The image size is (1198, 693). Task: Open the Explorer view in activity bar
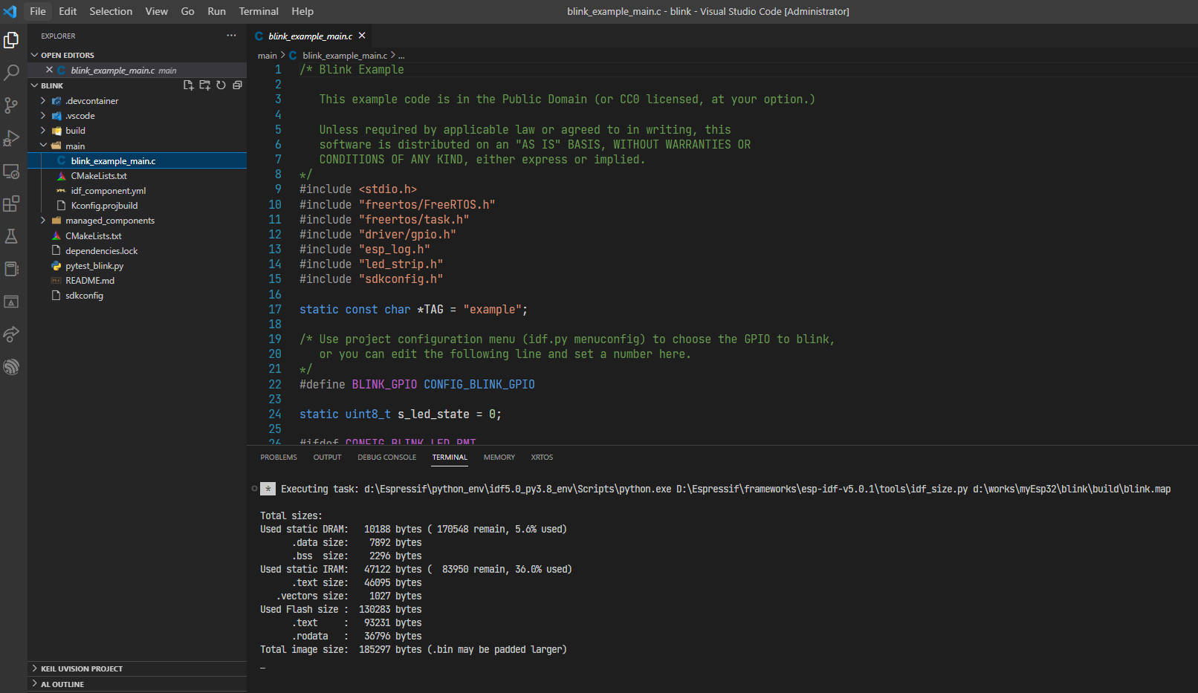click(11, 40)
